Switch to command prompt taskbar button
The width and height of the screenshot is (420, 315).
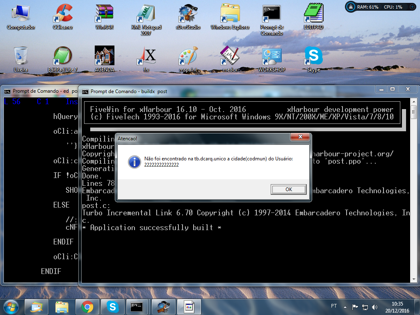pos(137,307)
